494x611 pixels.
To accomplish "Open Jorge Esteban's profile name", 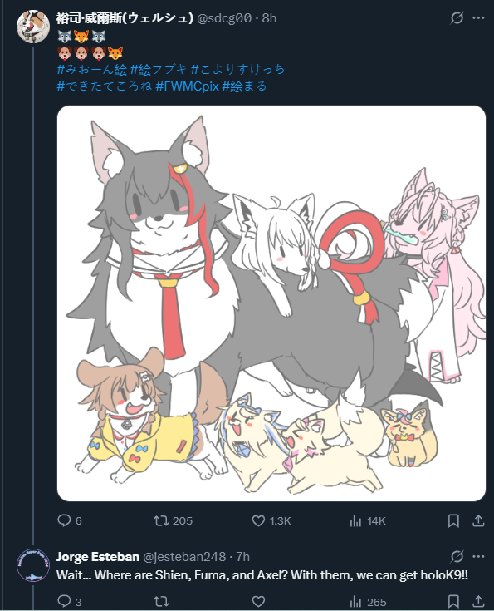I will [x=98, y=557].
